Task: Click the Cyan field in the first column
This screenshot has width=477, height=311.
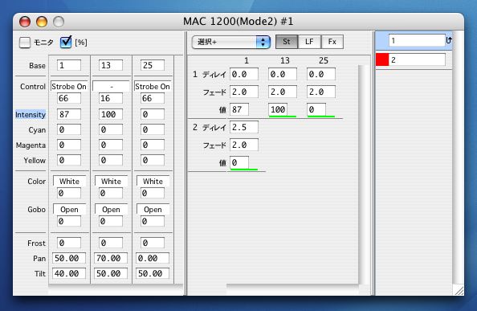Action: [x=69, y=130]
